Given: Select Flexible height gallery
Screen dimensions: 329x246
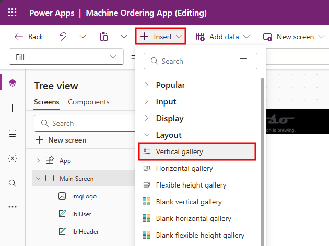Looking at the screenshot, I should pyautogui.click(x=197, y=185).
